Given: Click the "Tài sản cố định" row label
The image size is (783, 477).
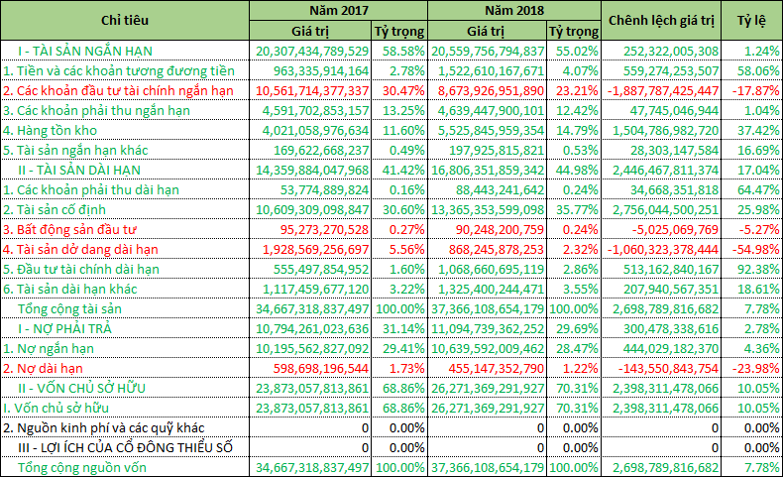Looking at the screenshot, I should 57,209.
